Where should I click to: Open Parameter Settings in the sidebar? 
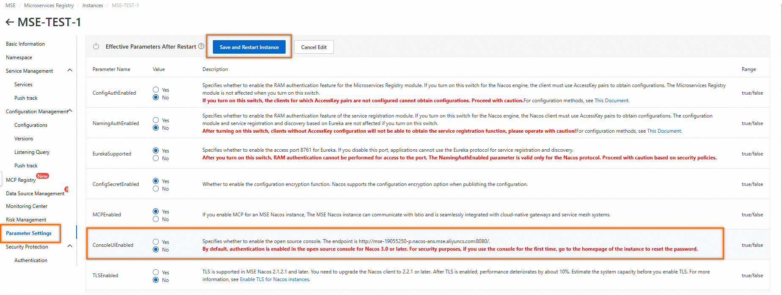[x=29, y=233]
